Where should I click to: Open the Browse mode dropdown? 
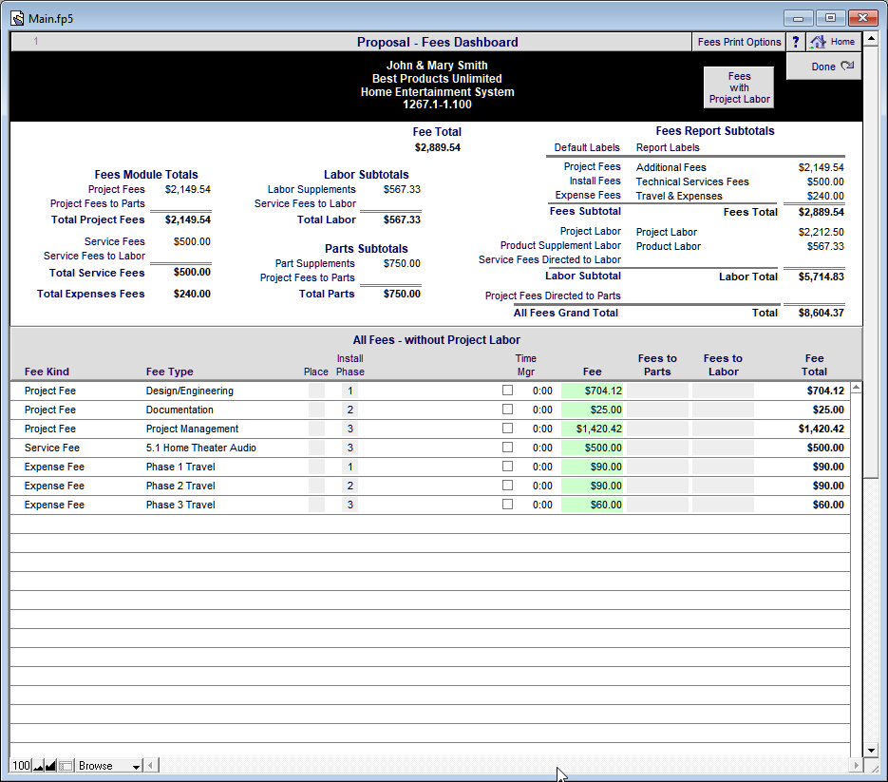click(x=108, y=766)
